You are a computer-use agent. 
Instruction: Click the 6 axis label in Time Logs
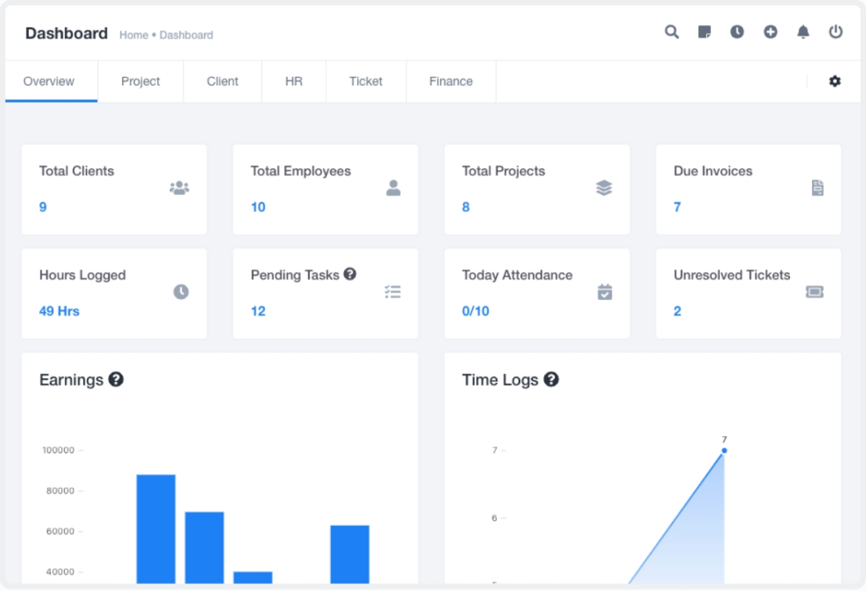pyautogui.click(x=494, y=518)
